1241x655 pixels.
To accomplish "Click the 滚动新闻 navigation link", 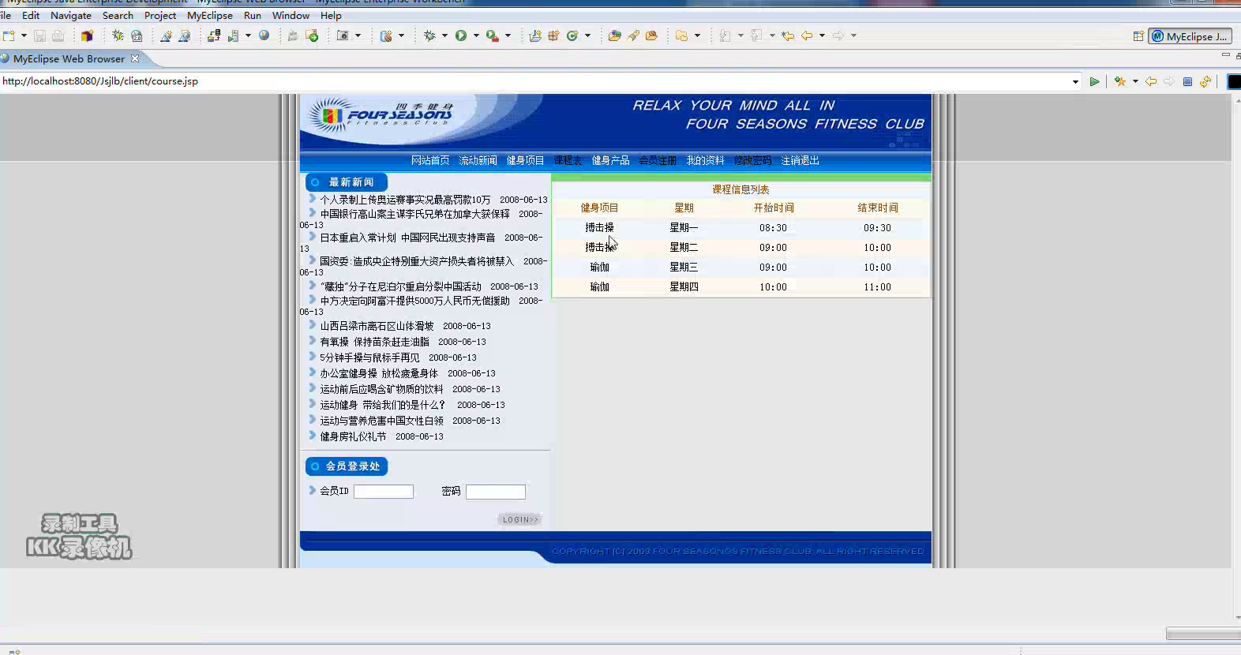I will click(x=478, y=160).
